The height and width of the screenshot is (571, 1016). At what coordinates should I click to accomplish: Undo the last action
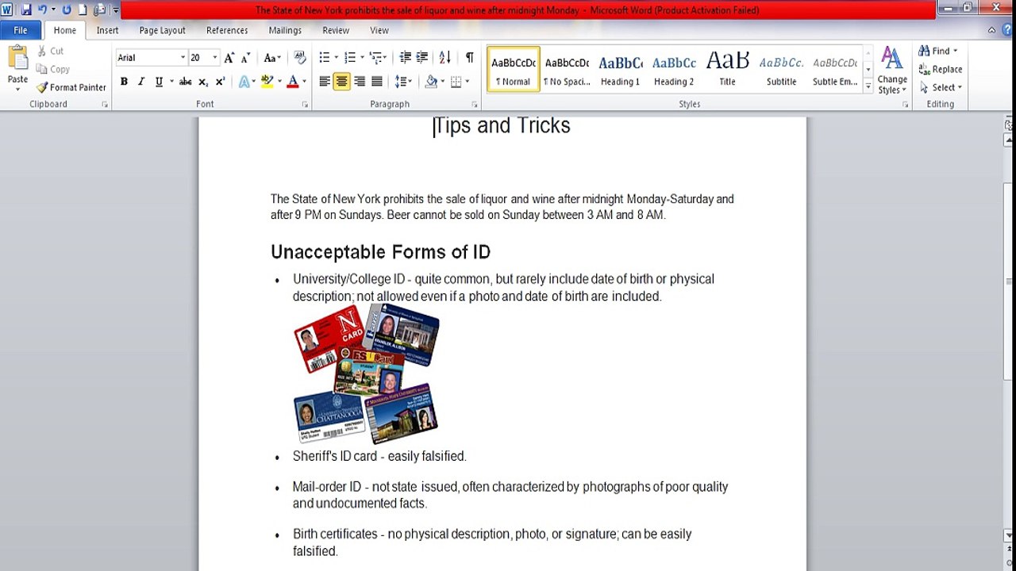[x=43, y=10]
